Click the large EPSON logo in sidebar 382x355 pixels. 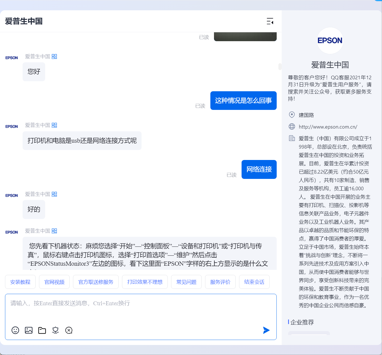pos(330,41)
